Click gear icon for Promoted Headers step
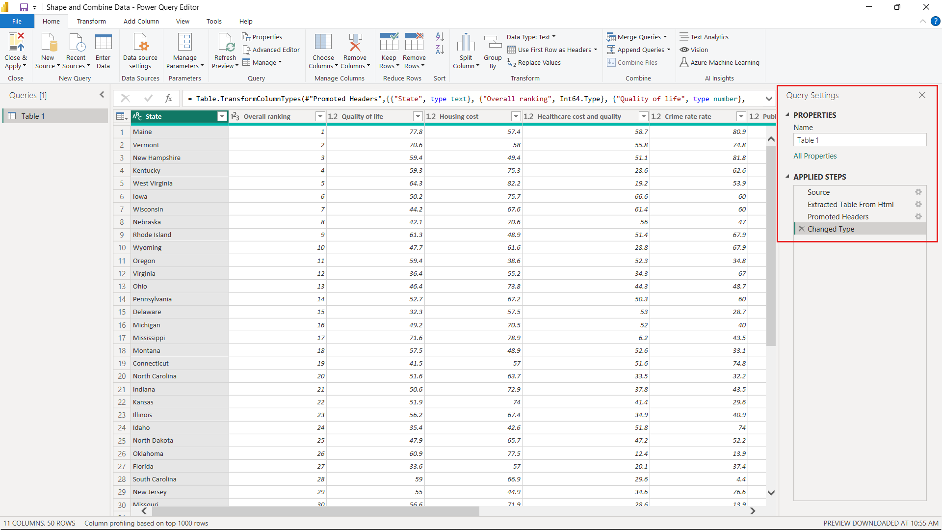 (x=918, y=216)
